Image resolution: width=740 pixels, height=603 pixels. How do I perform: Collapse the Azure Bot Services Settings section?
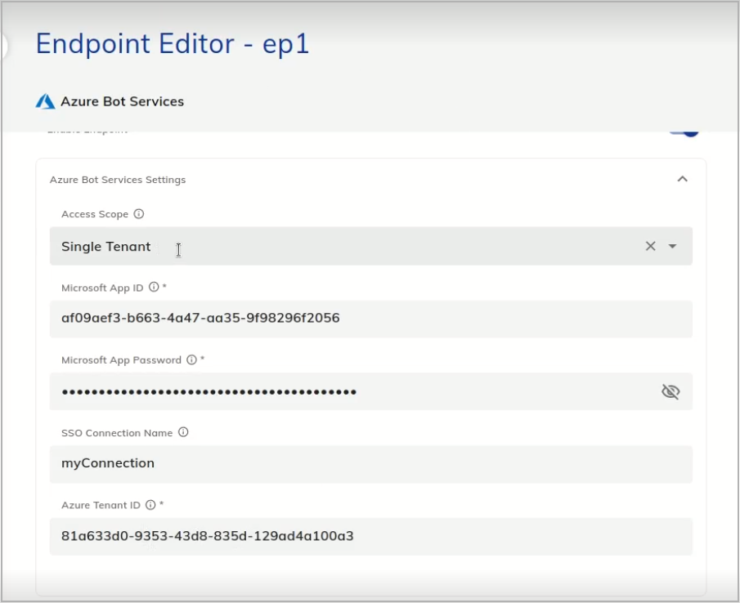tap(683, 179)
